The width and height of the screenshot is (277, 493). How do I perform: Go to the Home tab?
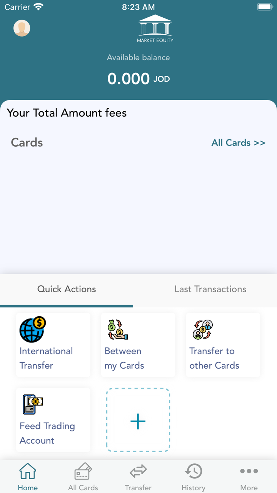(x=28, y=477)
